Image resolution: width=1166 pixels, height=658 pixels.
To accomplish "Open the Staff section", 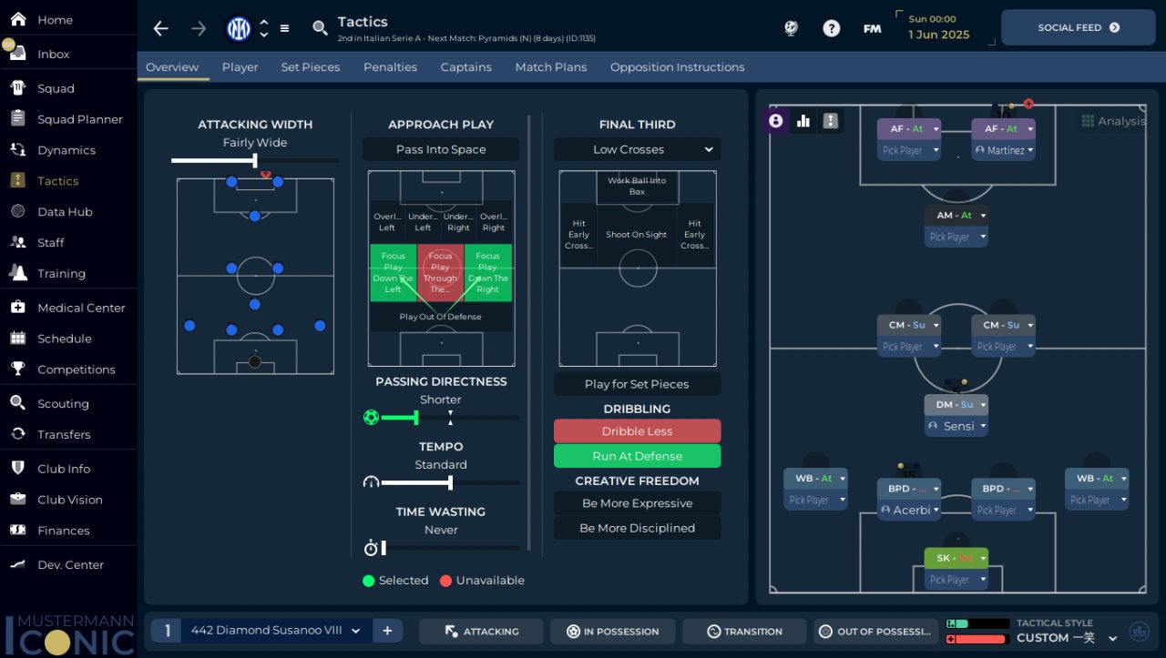I will 50,243.
